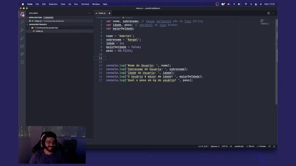
Task: Open the notifications bell in status bar
Action: [274, 146]
